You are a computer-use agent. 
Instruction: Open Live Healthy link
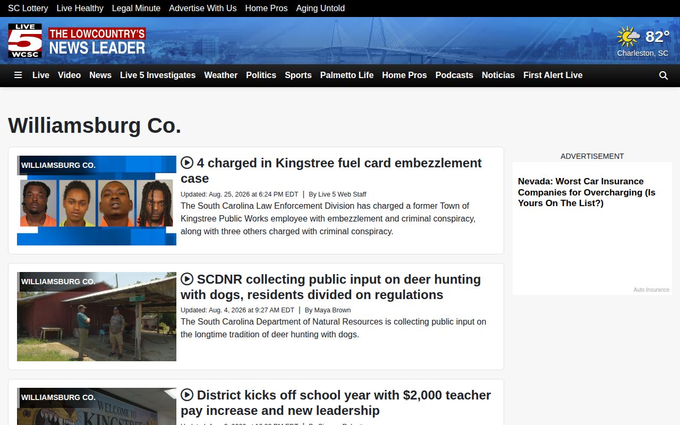[x=80, y=8]
